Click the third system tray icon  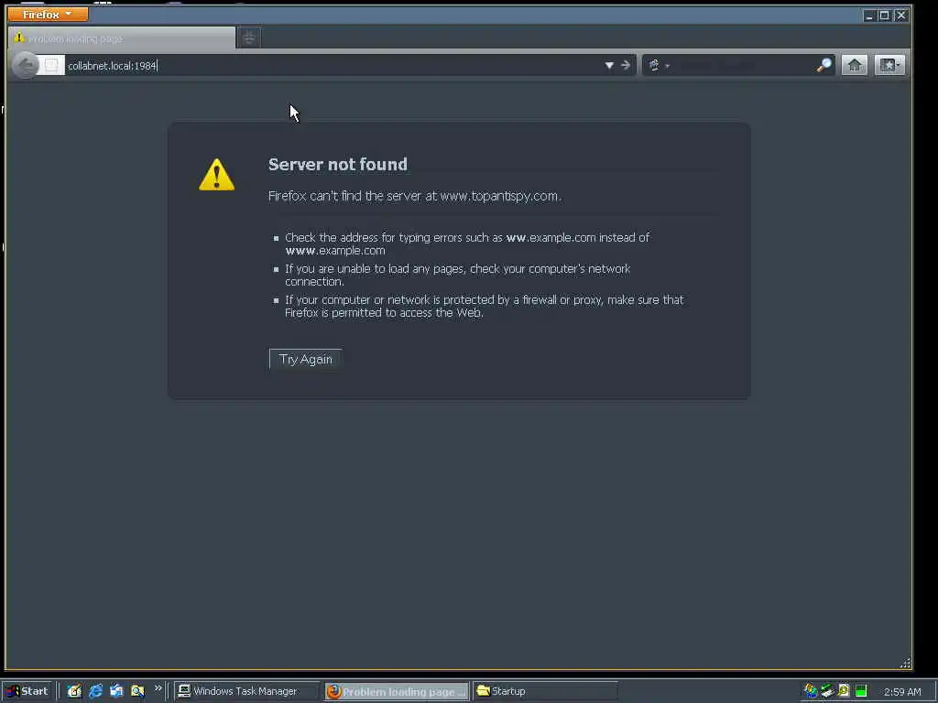844,691
